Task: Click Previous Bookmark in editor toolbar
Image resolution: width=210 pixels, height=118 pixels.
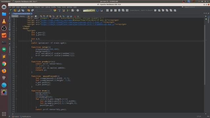Action: (x=57, y=16)
